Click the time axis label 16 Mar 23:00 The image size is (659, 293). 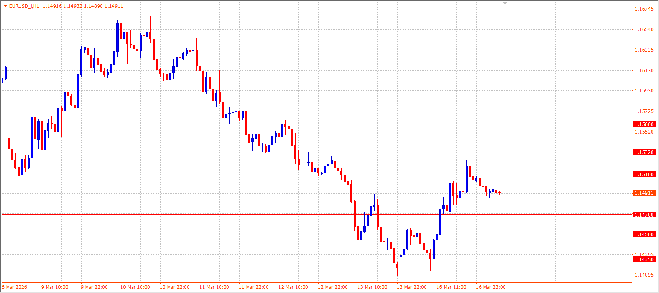click(x=491, y=287)
